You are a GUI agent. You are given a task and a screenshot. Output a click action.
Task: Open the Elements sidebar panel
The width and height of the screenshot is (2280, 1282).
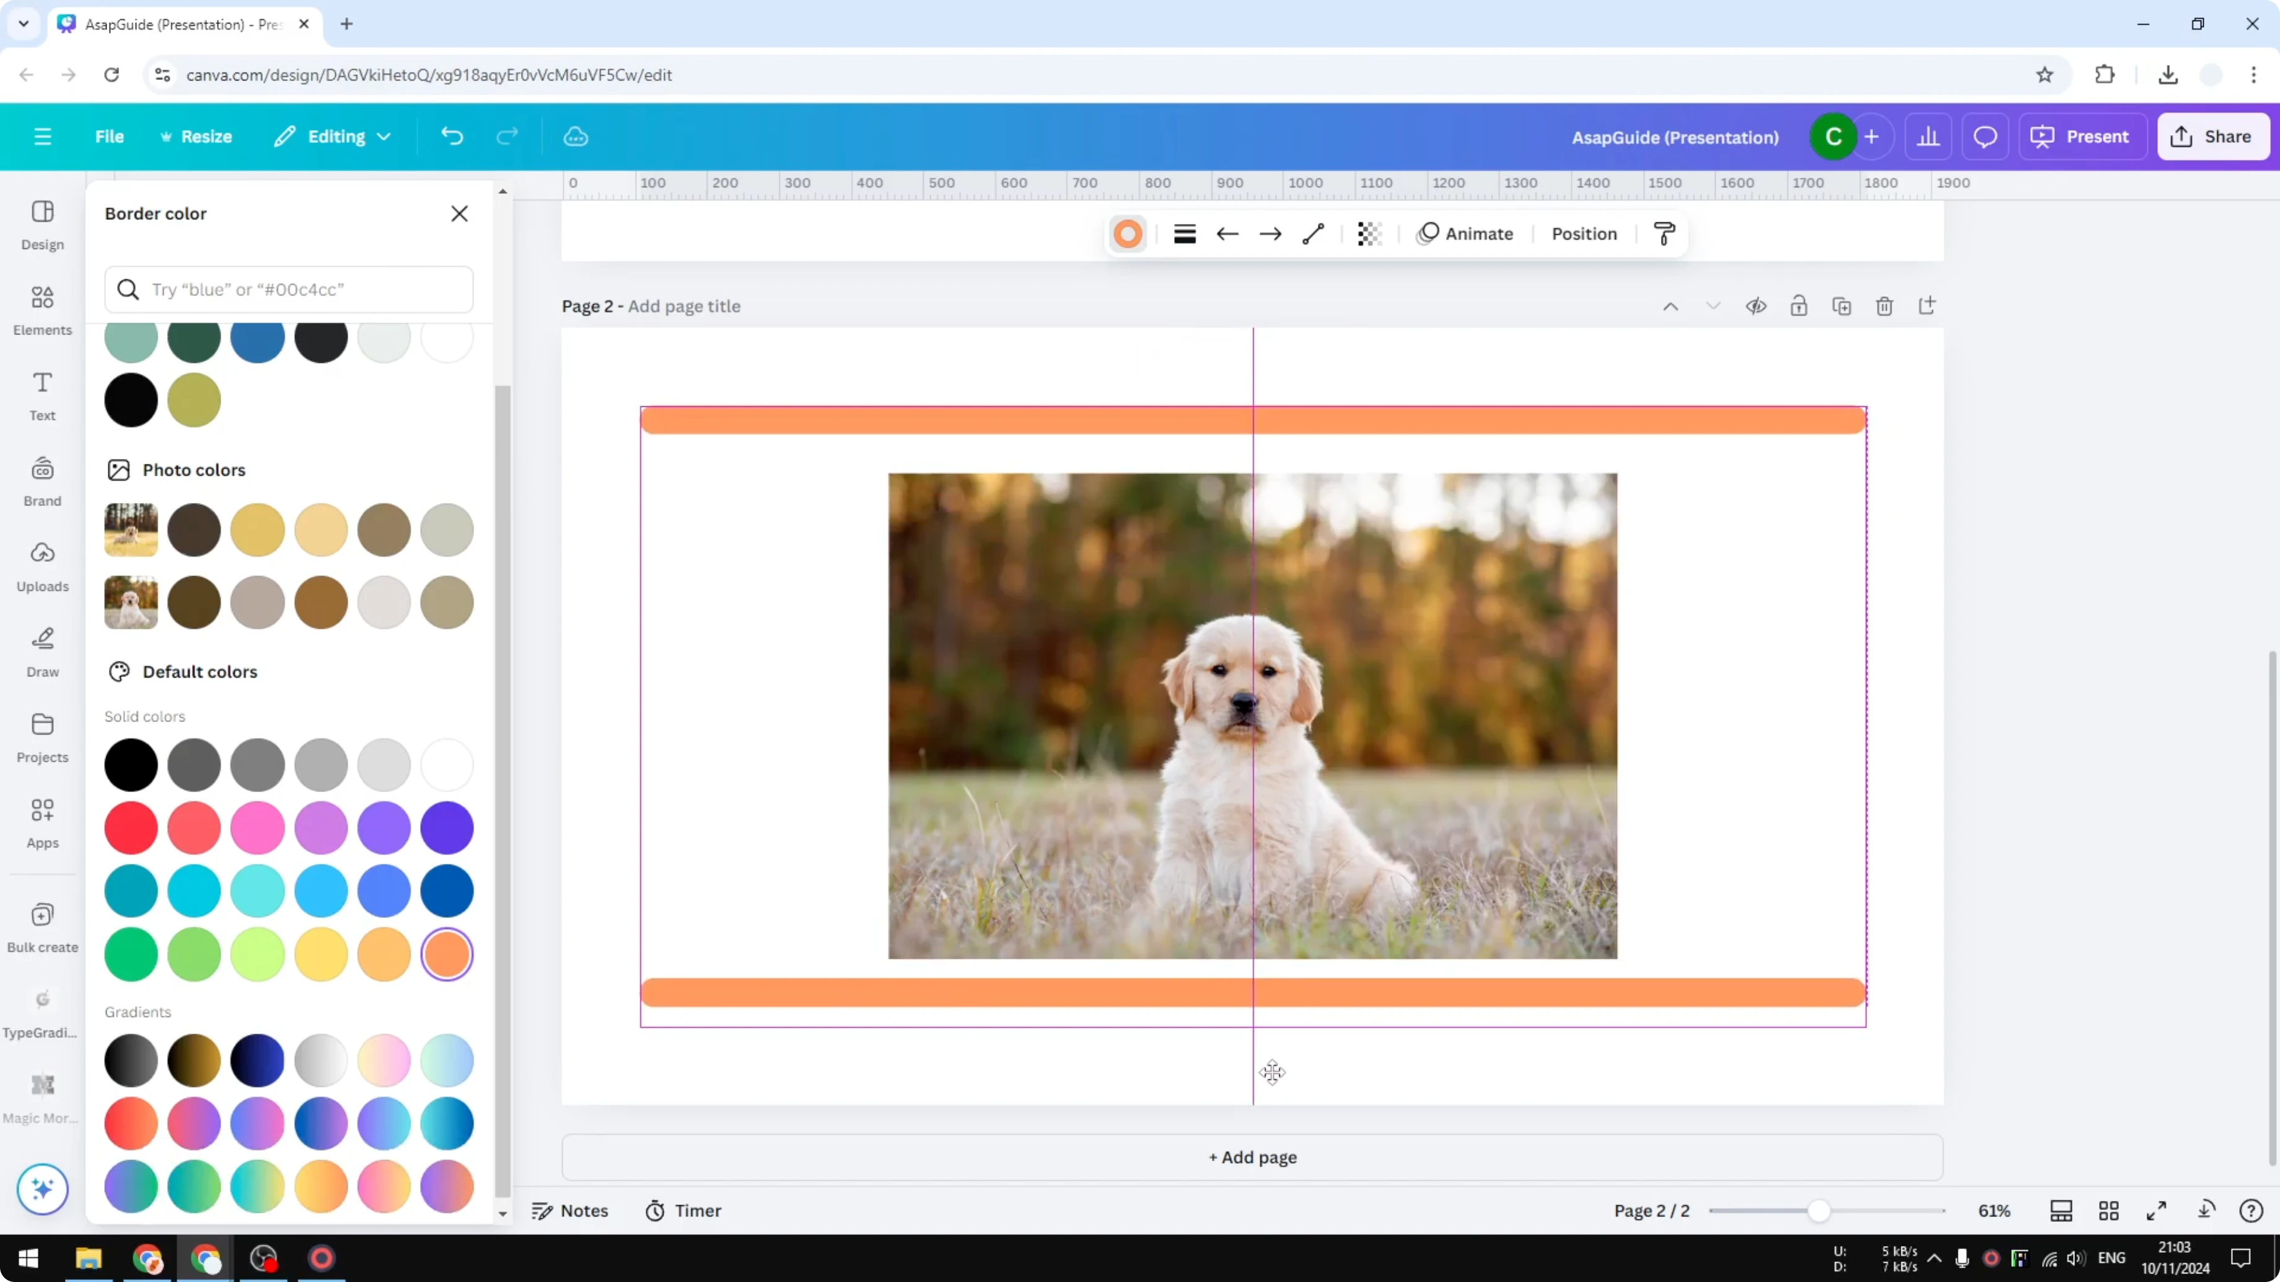tap(42, 309)
